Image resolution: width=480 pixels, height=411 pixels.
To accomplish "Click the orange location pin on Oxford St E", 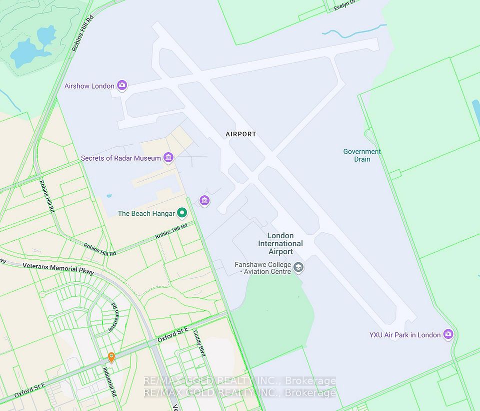I will 111,357.
